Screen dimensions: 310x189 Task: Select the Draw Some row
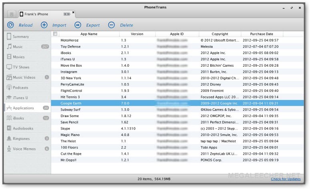click(x=177, y=116)
